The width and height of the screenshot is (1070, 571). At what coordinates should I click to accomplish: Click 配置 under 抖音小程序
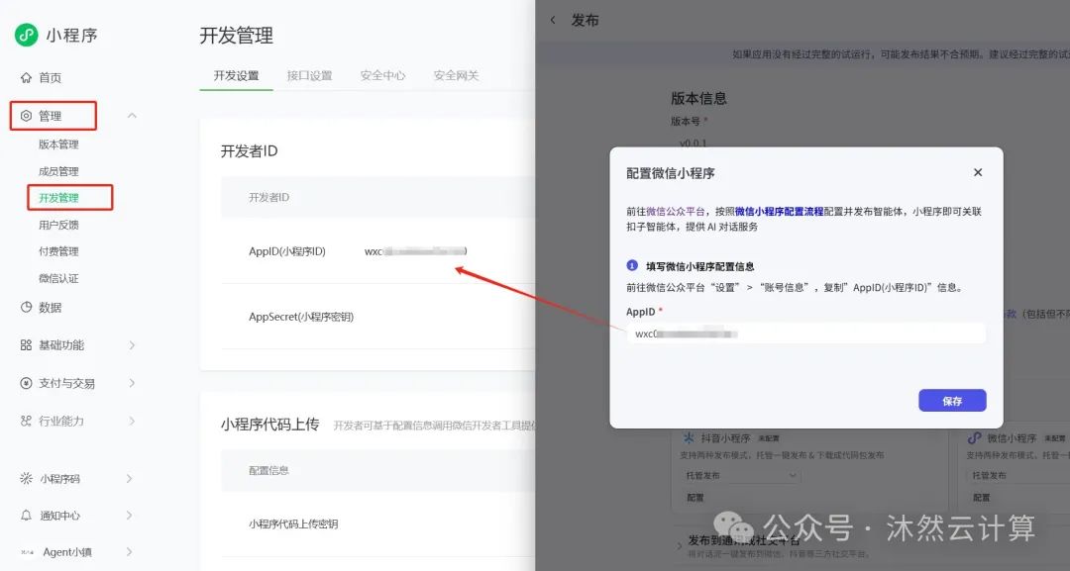coord(695,498)
